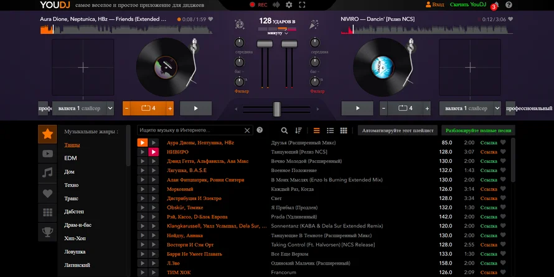
Task: Open the help question mark top right
Action: (x=509, y=4)
